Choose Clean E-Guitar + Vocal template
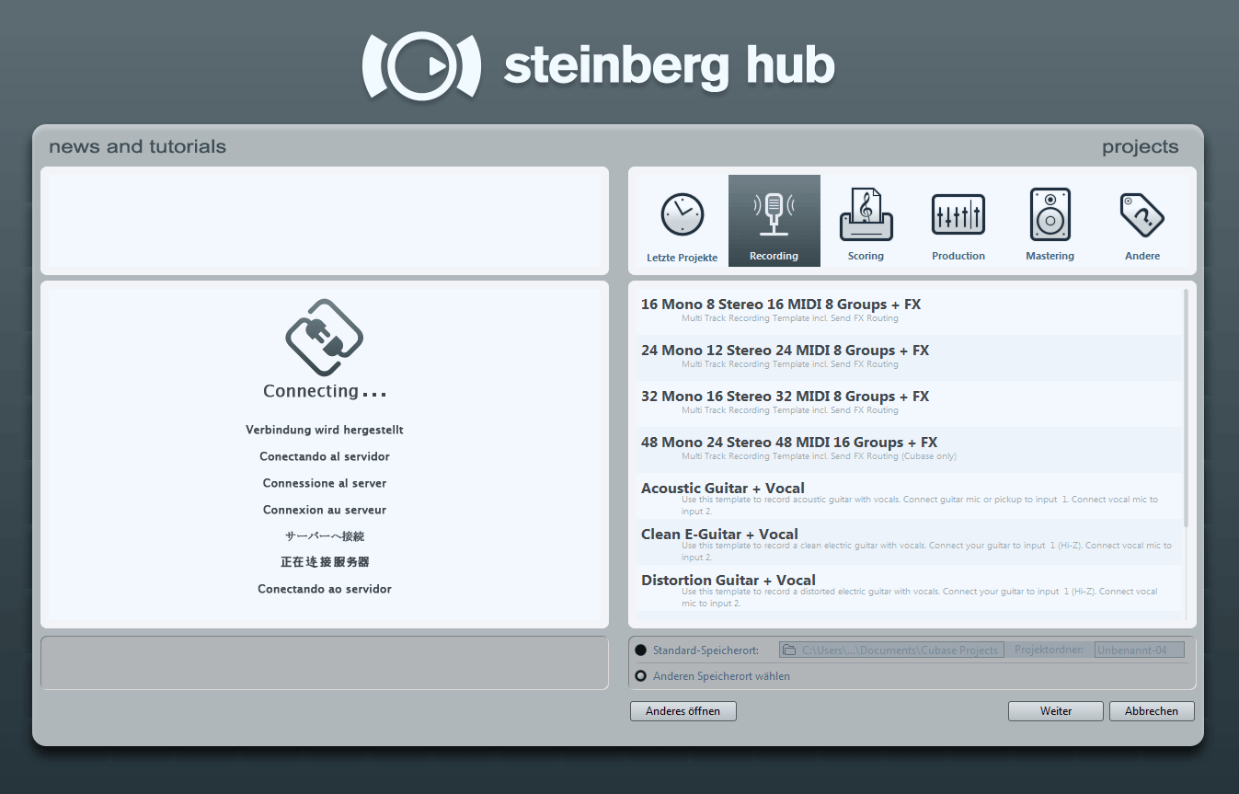This screenshot has width=1239, height=794. (909, 542)
